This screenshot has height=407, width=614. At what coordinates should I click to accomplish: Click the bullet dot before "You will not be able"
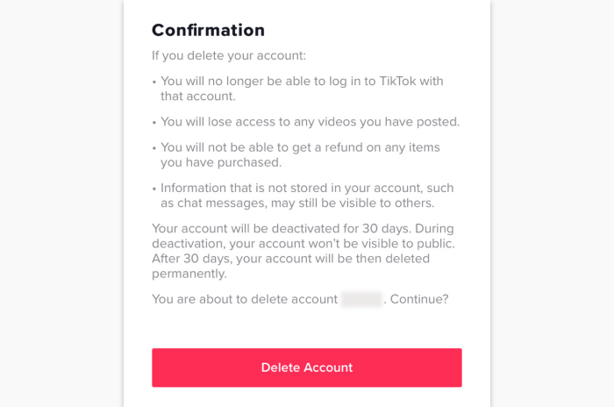[x=154, y=147]
